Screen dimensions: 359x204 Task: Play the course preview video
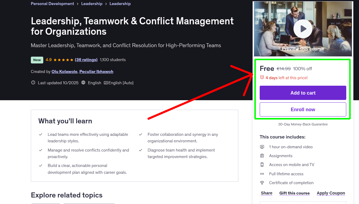(x=303, y=28)
